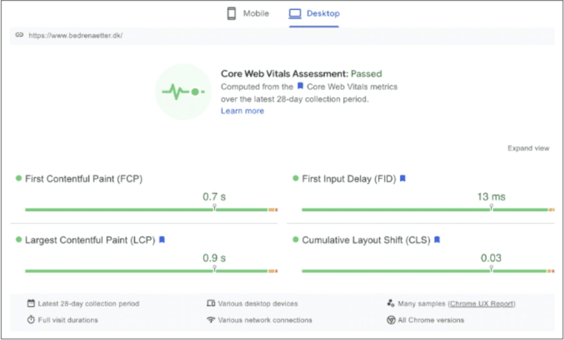This screenshot has height=340, width=564.
Task: Select the Desktop tab
Action: (315, 14)
